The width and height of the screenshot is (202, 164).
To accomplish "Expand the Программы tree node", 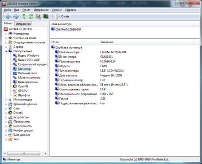I will [6, 122].
